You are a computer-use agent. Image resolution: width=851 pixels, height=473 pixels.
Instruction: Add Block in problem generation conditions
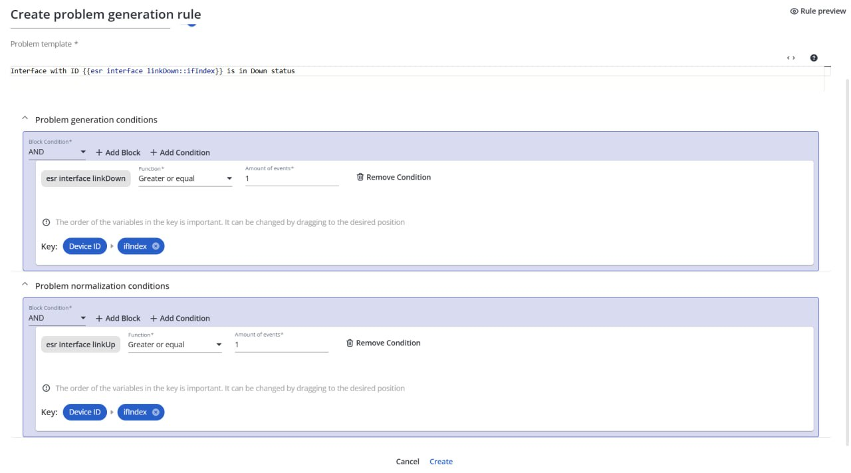(118, 152)
